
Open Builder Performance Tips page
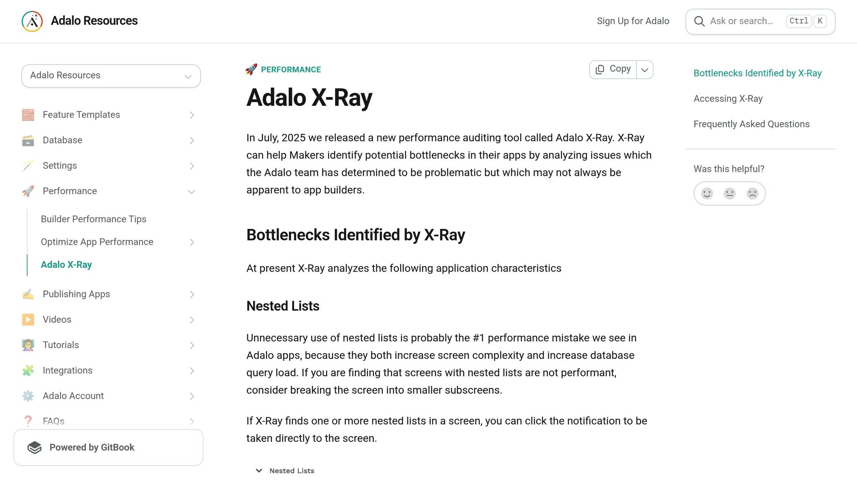93,219
